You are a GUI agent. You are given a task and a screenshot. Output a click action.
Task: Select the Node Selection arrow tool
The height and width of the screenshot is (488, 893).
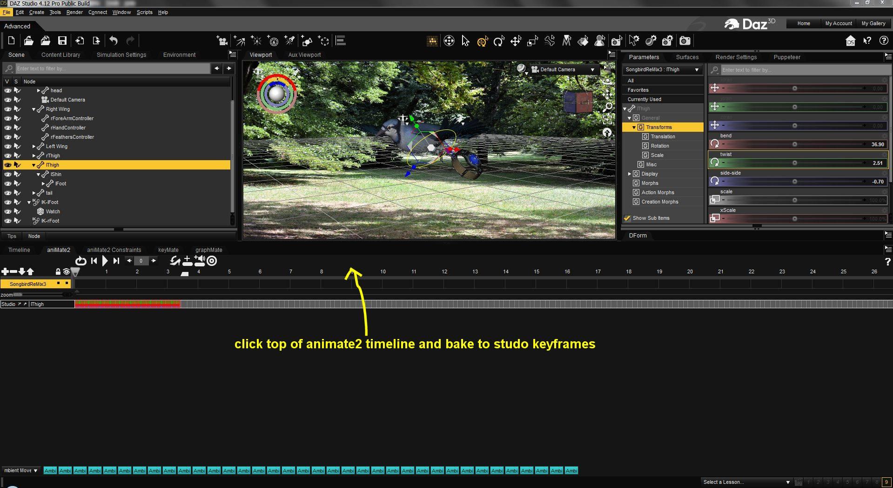(x=465, y=41)
